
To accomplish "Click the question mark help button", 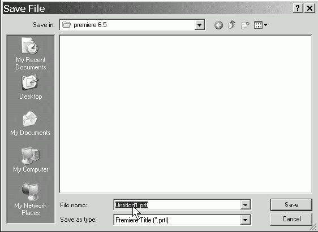I will coord(298,8).
